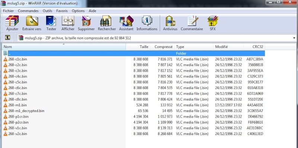Click CRC32 value AB7C389A
Image resolution: width=298 pixels, height=148 pixels.
click(x=255, y=59)
